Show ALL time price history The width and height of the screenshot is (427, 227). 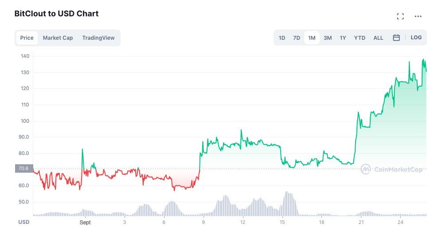click(378, 38)
